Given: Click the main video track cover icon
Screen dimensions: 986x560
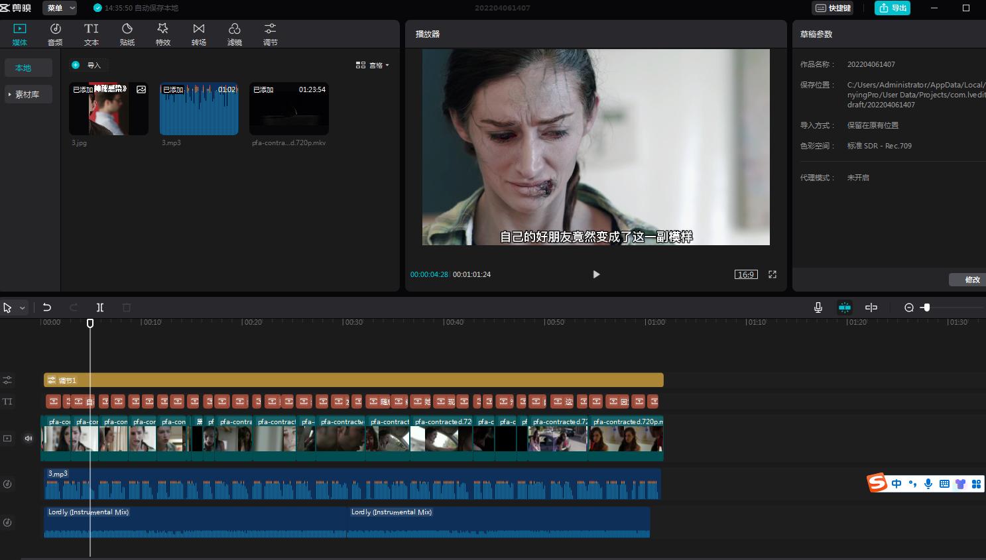Looking at the screenshot, I should (x=7, y=439).
